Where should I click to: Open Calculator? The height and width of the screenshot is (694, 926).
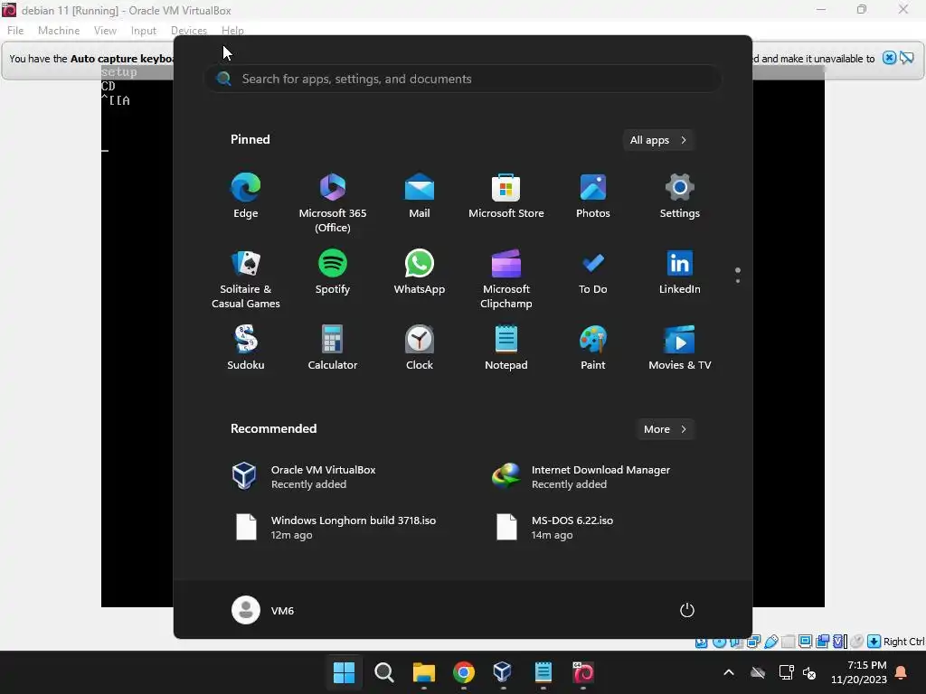point(333,348)
